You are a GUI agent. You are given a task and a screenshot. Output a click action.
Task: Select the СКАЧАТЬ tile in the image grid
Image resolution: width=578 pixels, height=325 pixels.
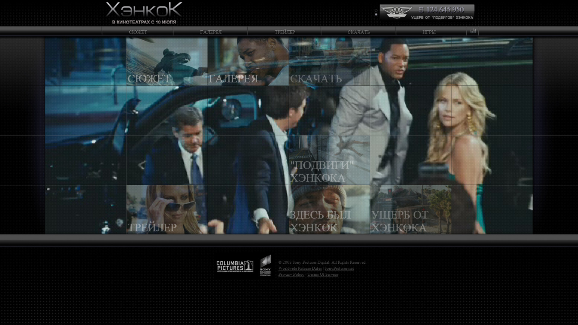point(330,62)
